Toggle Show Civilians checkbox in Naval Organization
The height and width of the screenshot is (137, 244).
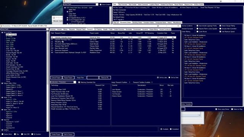(101, 5)
